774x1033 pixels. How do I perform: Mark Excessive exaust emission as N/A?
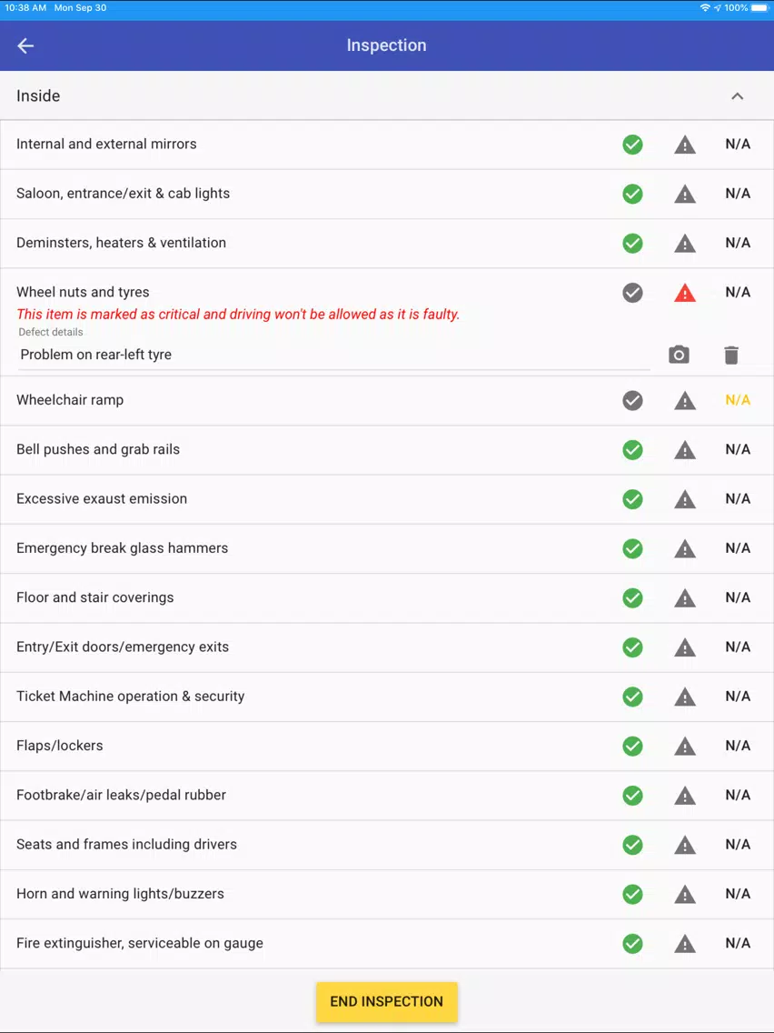pyautogui.click(x=738, y=498)
